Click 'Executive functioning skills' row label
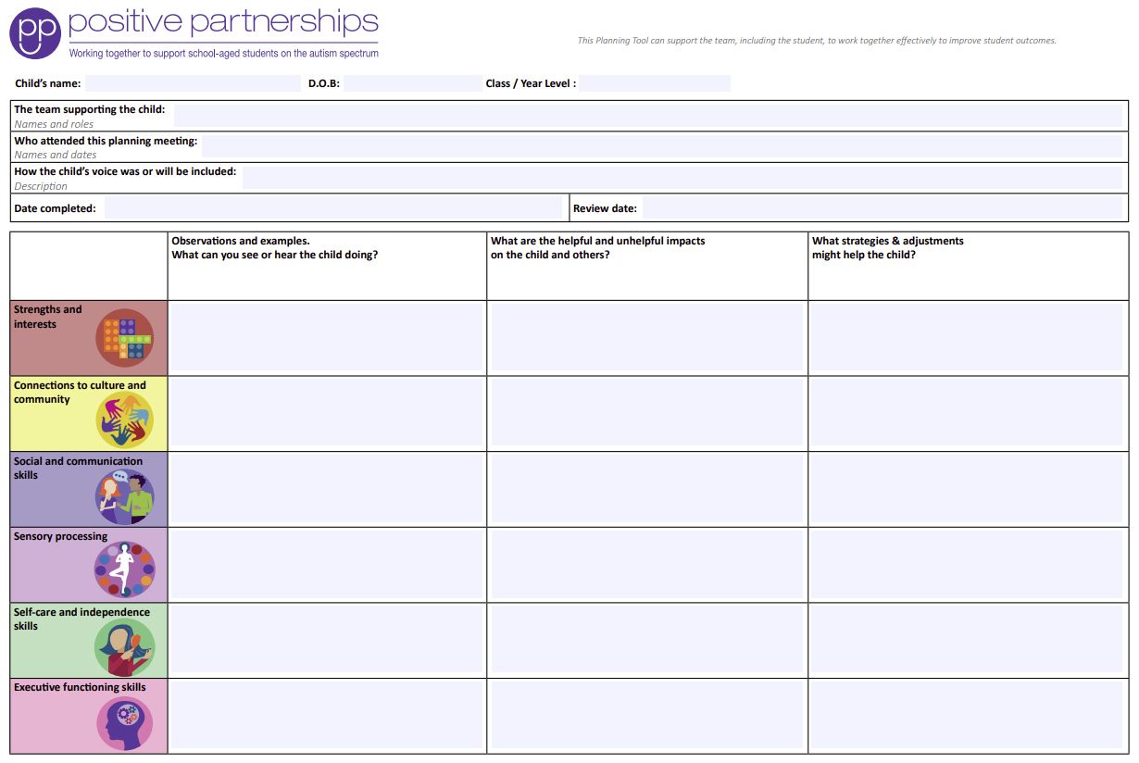The image size is (1139, 763). [x=80, y=687]
